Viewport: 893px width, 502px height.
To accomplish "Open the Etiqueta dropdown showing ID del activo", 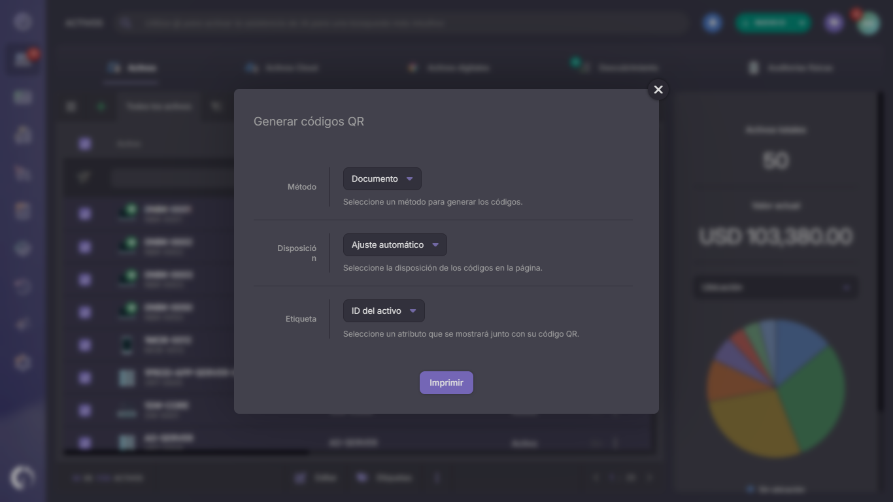I will pos(384,311).
